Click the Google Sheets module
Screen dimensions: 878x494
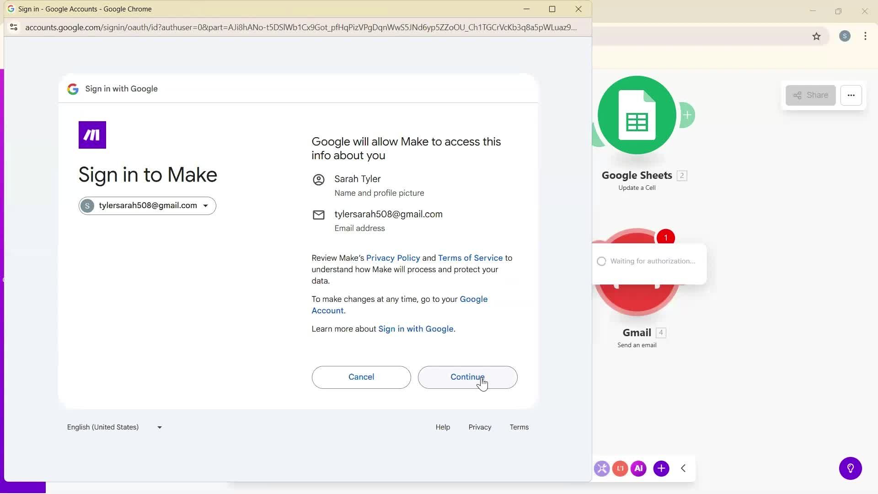pyautogui.click(x=637, y=116)
